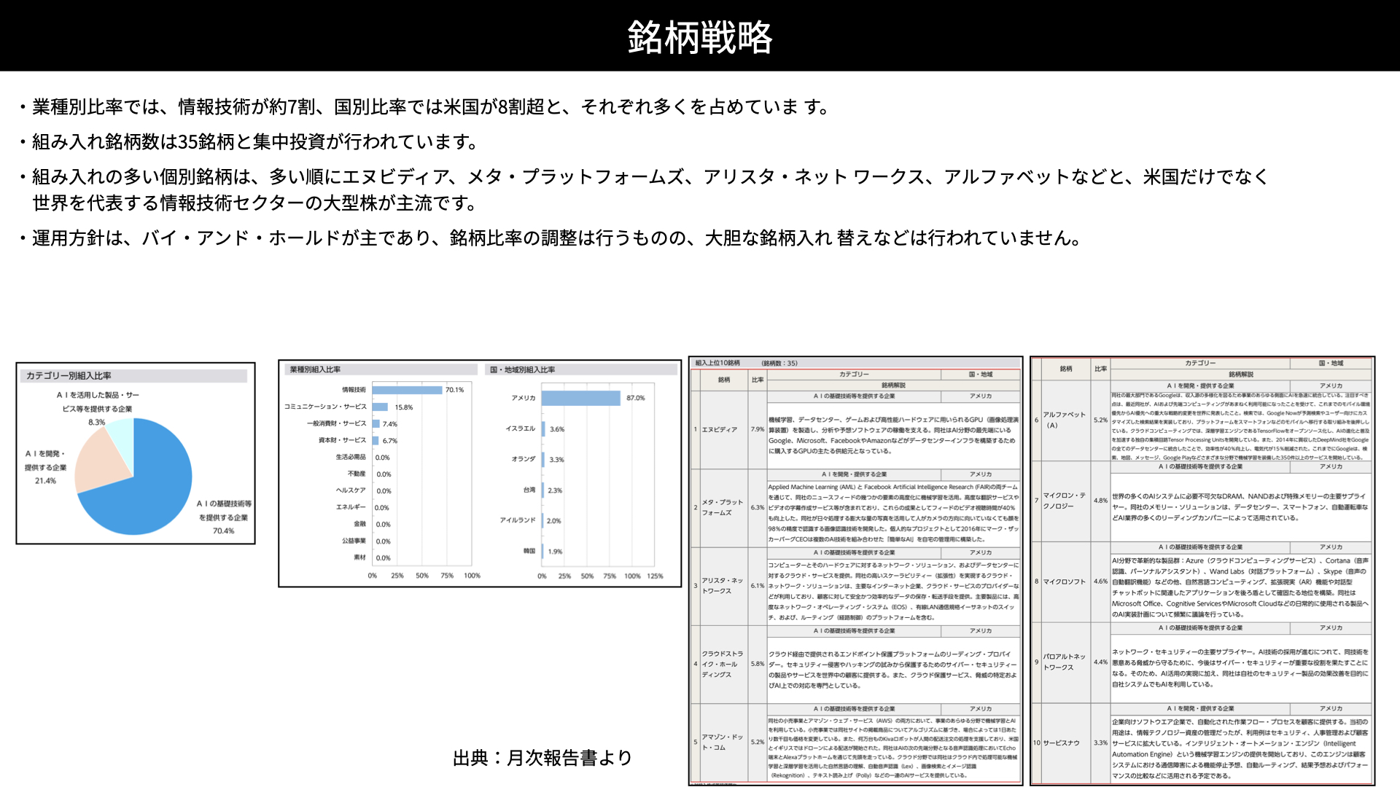This screenshot has width=1400, height=787.
Task: Click クラウドストライク・ホールディングス table cell
Action: [723, 665]
